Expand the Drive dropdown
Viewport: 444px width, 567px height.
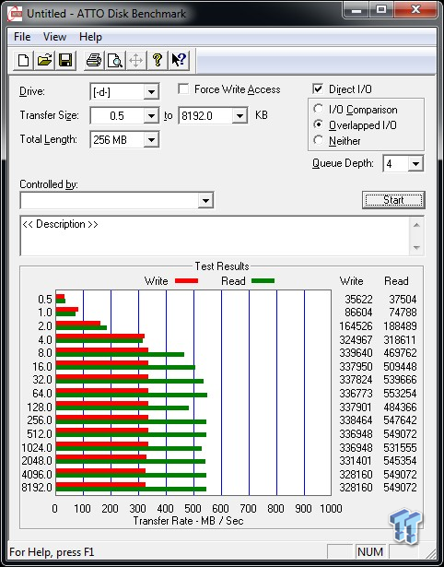coord(151,92)
